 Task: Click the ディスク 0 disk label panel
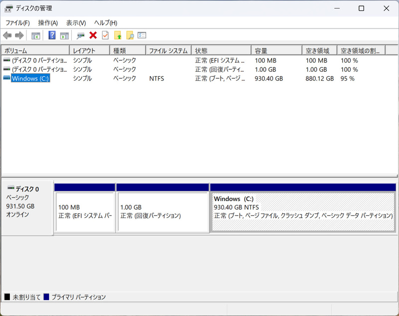point(27,208)
